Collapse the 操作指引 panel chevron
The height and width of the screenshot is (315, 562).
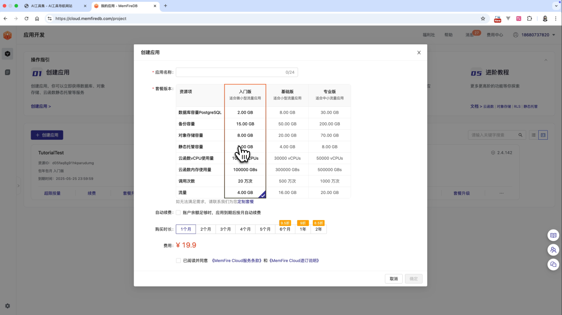(x=546, y=60)
